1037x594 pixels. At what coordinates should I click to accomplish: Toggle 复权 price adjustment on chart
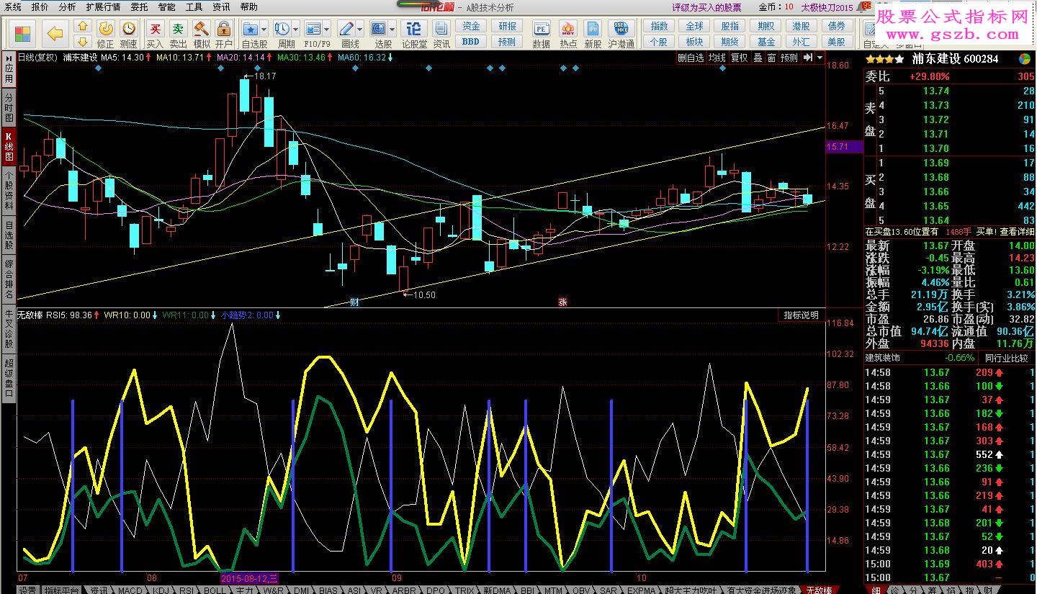click(739, 58)
